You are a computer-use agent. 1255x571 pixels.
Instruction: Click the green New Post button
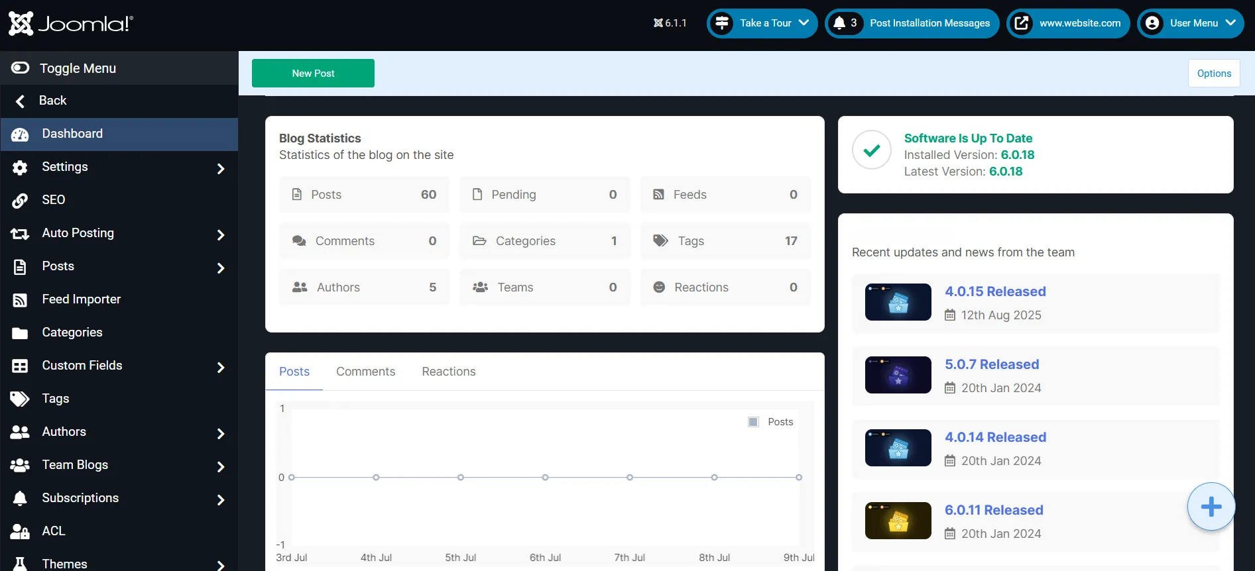coord(313,73)
